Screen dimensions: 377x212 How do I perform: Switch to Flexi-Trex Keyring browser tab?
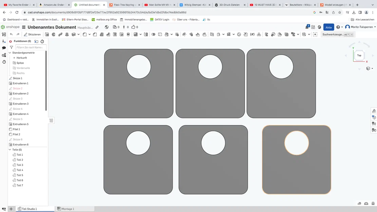pos(125,5)
